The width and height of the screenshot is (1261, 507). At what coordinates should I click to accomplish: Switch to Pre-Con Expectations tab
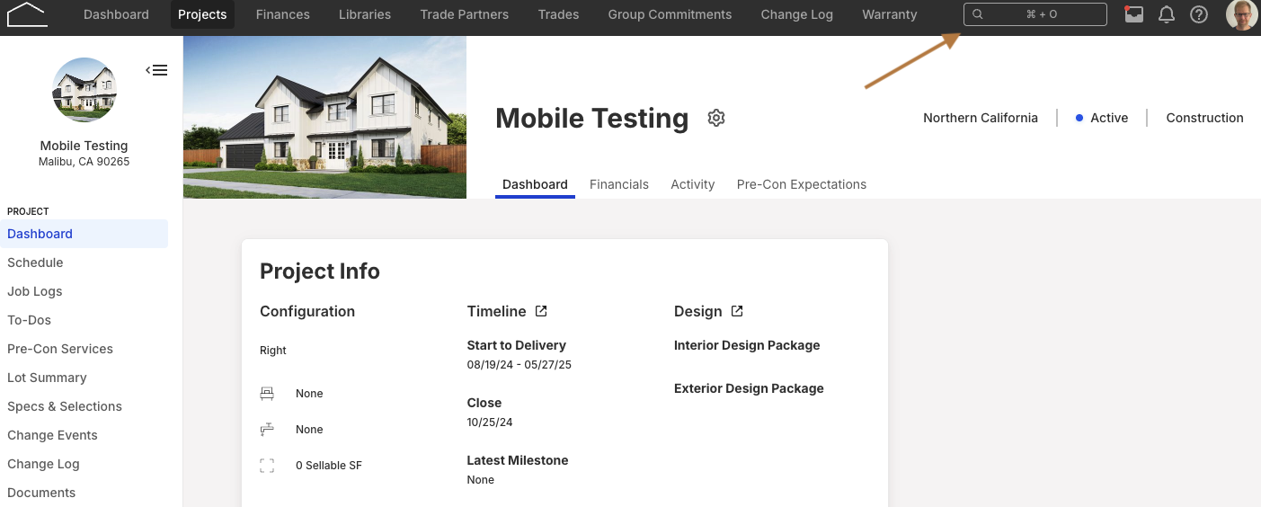tap(802, 184)
